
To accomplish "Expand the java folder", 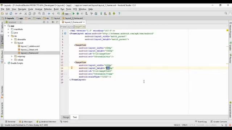I will (8, 32).
